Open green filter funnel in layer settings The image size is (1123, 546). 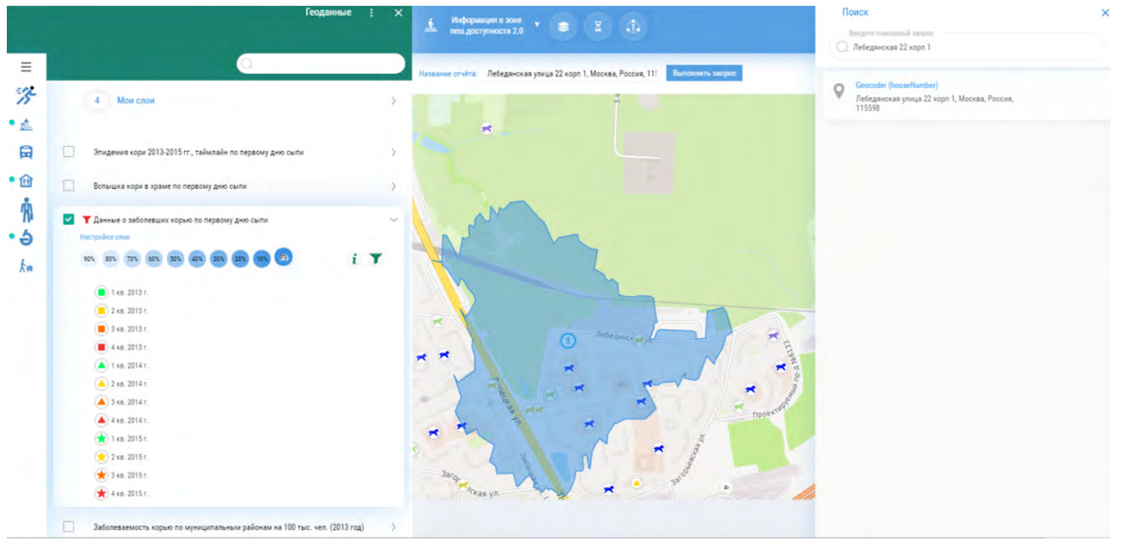[x=375, y=259]
